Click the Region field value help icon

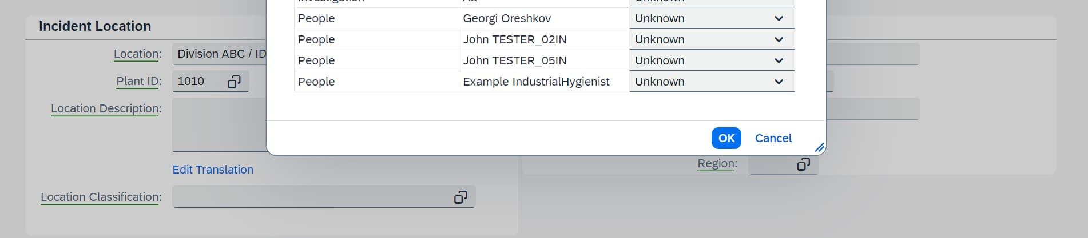click(803, 164)
